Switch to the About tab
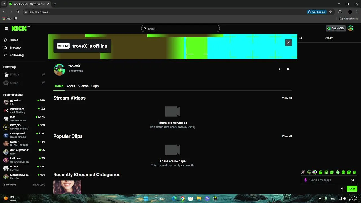Screen dimensions: 361x203 (x=71, y=86)
